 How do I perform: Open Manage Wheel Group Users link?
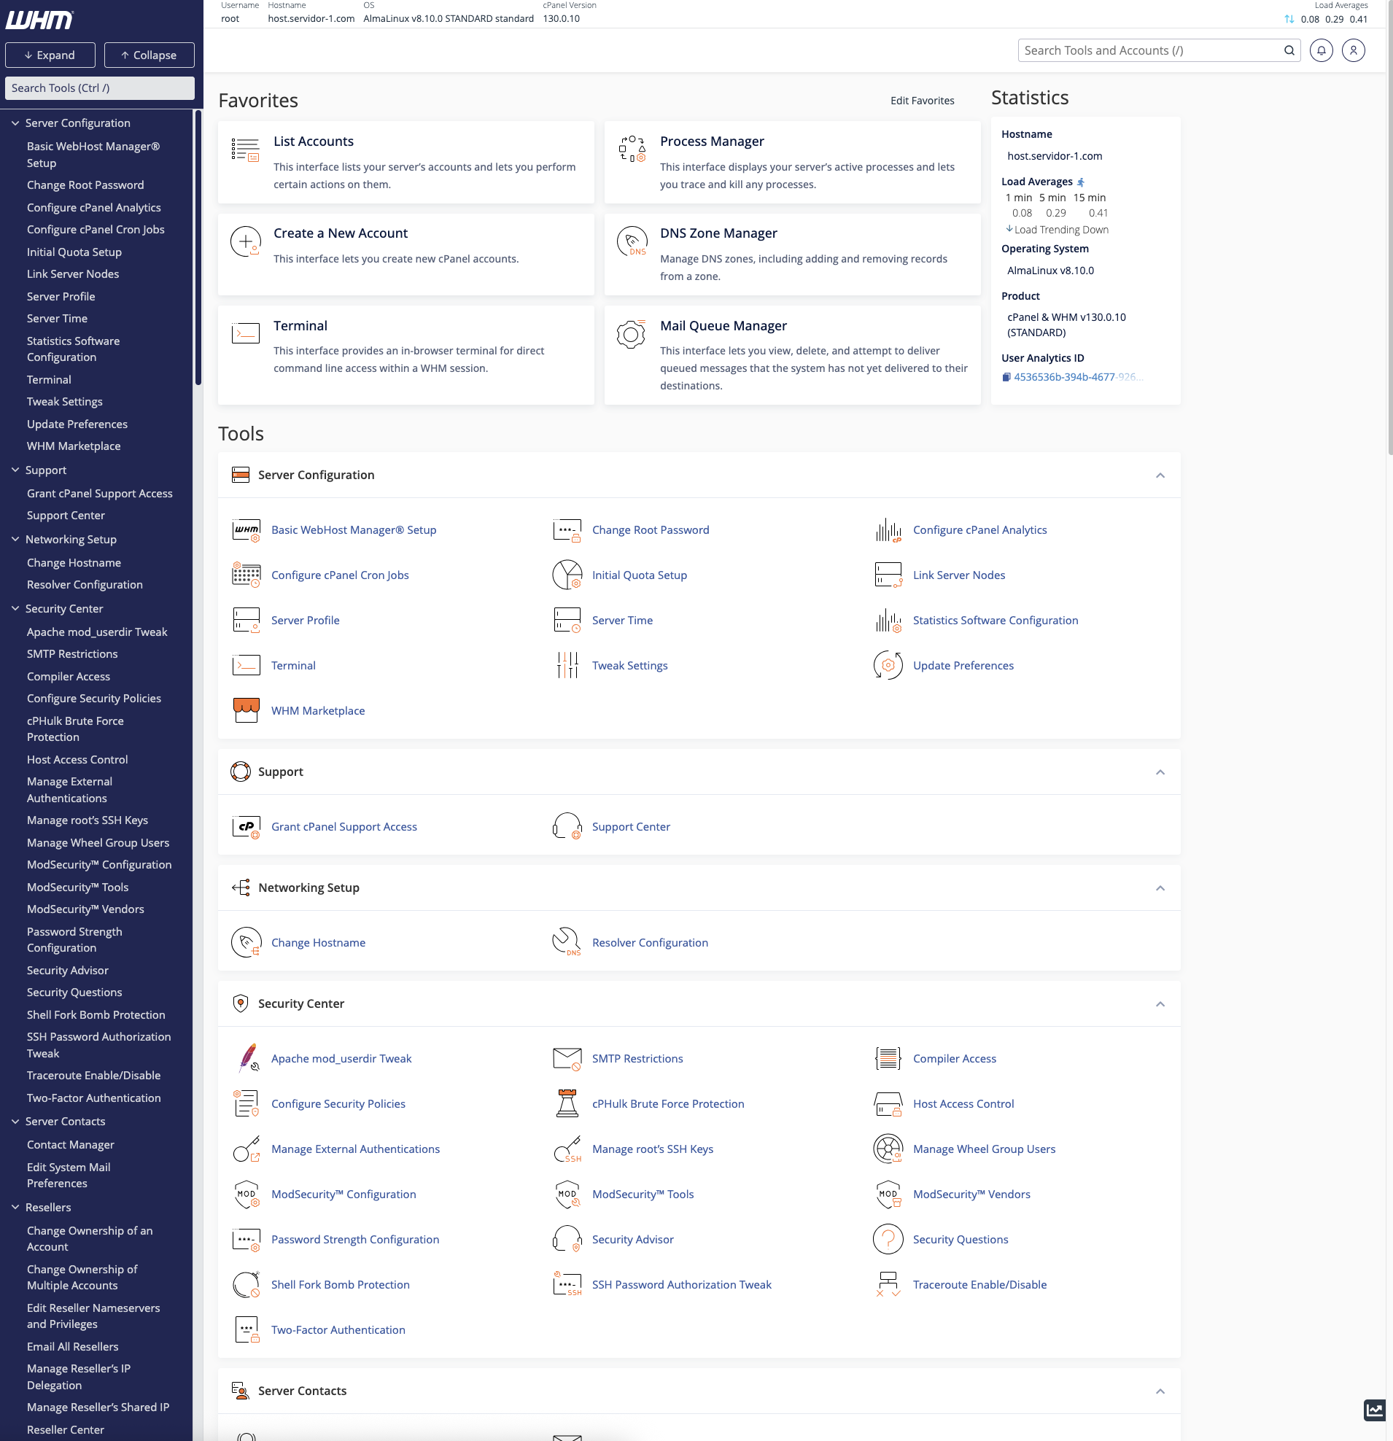tap(984, 1149)
